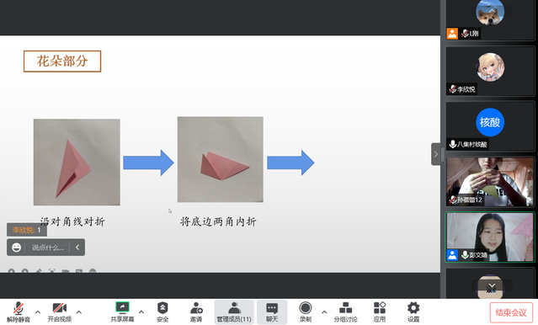Screen dimensions: 538x325
Task: Select the 孙蕾蕾12 video tile
Action: [490, 182]
